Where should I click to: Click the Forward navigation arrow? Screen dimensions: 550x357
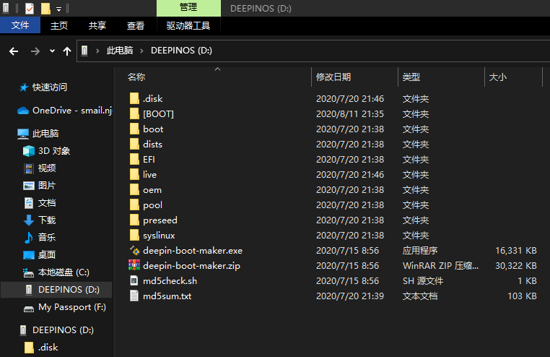point(35,51)
